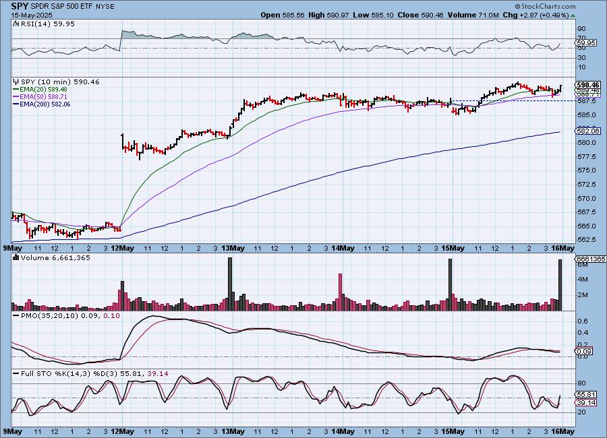This screenshot has width=607, height=438.
Task: Click the black line marker before PMO(35,20,10)
Action: coord(16,316)
